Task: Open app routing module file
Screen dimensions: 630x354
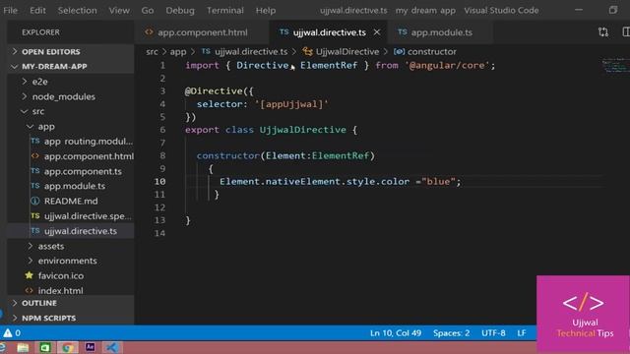Action: point(70,142)
